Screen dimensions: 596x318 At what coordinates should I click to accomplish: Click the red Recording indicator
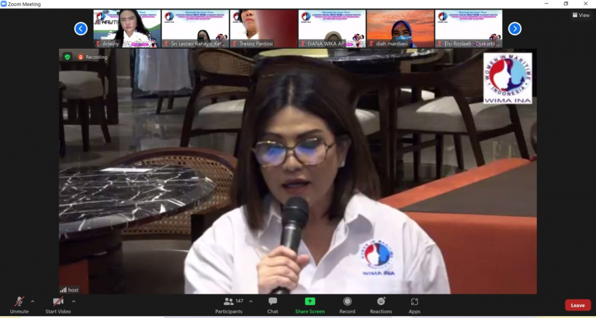[x=93, y=57]
